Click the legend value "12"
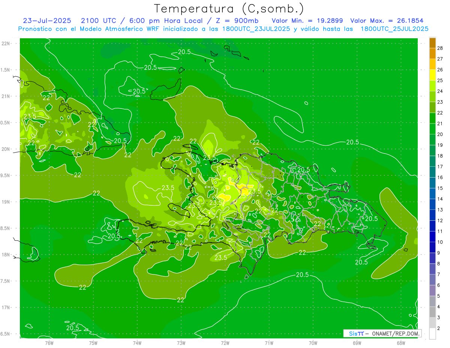 pos(440,221)
